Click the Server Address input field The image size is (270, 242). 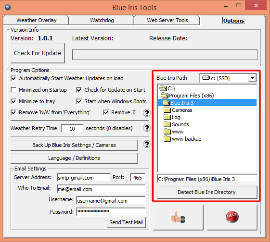point(84,178)
